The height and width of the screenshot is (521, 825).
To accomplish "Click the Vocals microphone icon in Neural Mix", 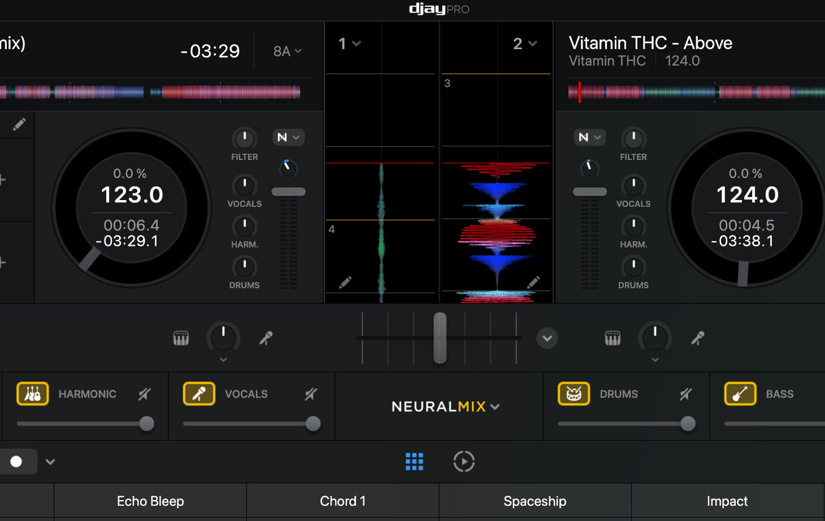I will [x=199, y=394].
